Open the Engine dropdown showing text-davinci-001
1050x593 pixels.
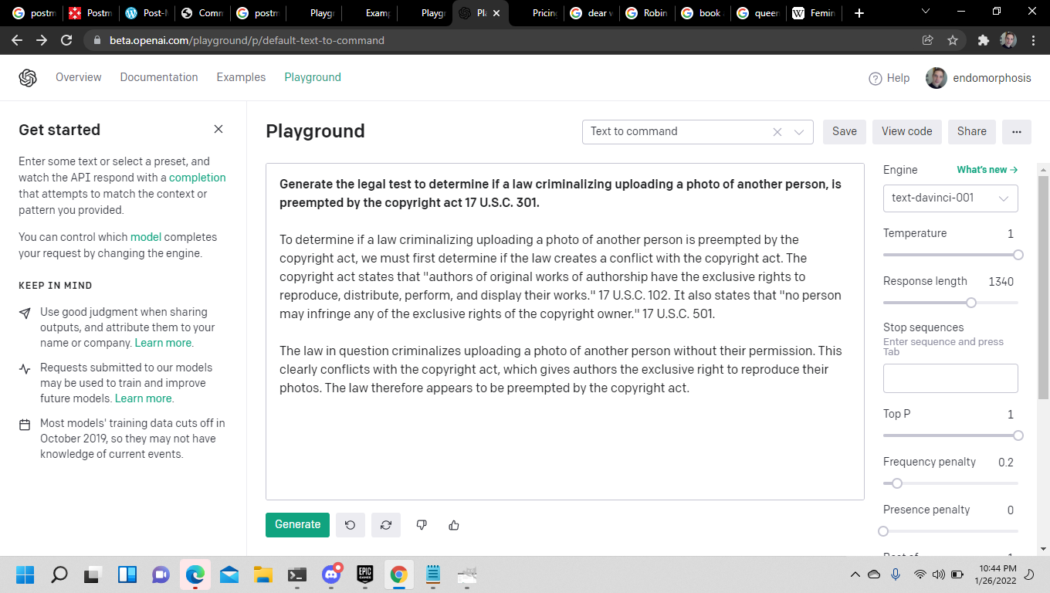[x=950, y=198]
